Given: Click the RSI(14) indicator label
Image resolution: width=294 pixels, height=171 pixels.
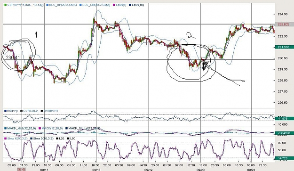Looking at the screenshot, I should point(12,111).
